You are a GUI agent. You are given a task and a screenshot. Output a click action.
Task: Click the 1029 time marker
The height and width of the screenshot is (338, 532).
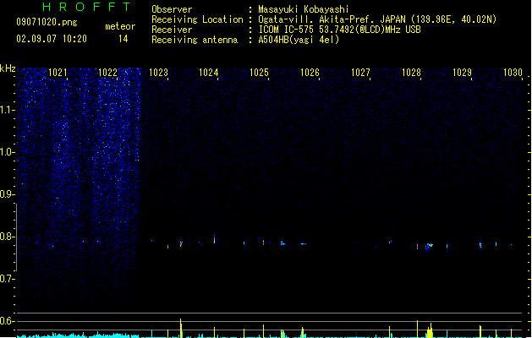(x=462, y=73)
